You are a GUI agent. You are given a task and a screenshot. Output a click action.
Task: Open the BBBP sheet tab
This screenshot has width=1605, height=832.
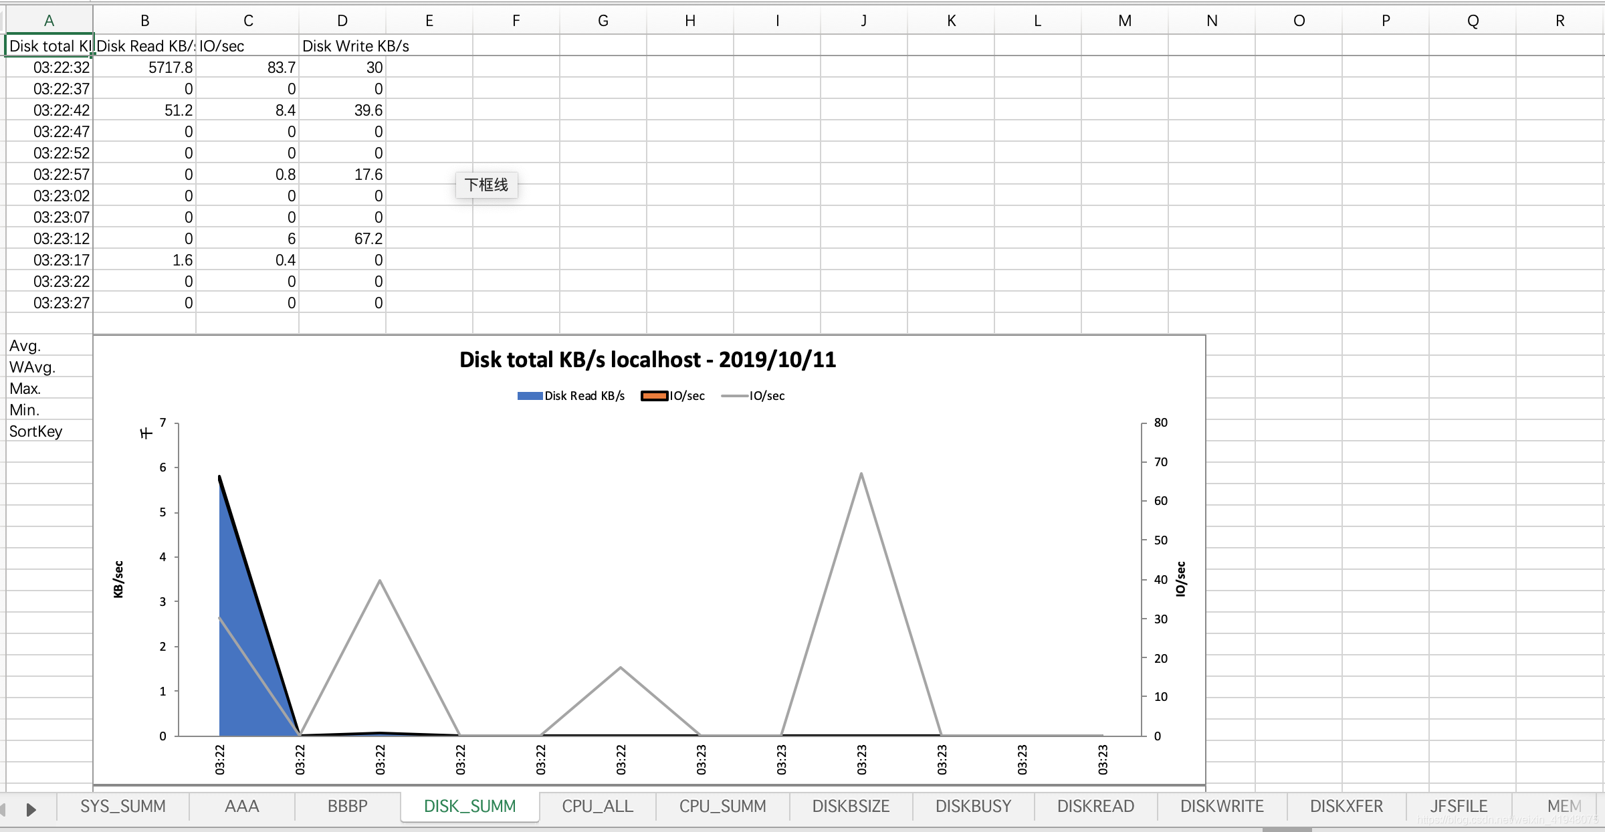pyautogui.click(x=347, y=806)
